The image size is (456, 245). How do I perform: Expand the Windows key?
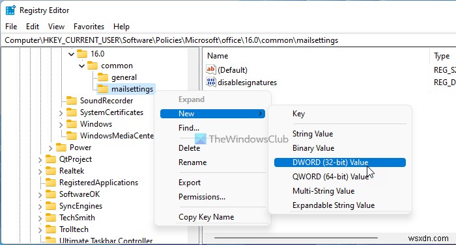(x=61, y=125)
